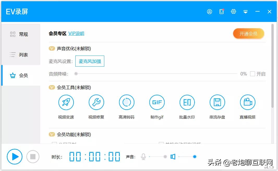278x171 pixels.
Task: Open the 视频修复 video repair tool
Action: [x=96, y=102]
